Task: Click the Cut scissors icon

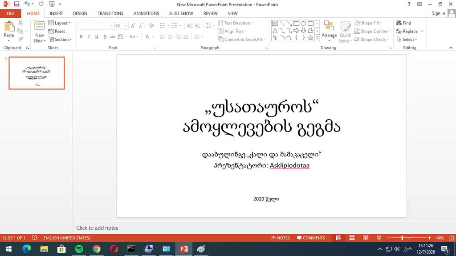Action: (x=20, y=23)
